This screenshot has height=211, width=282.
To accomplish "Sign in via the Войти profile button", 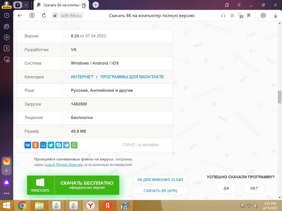I will pos(7,5).
